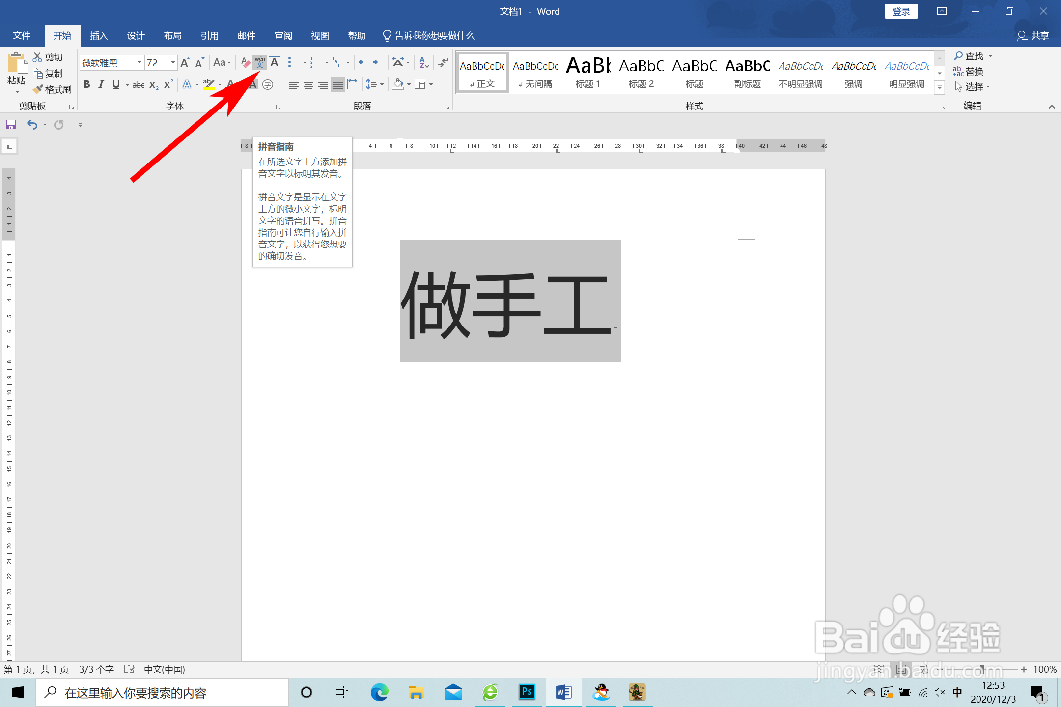Click the Grow Font icon

tap(185, 62)
